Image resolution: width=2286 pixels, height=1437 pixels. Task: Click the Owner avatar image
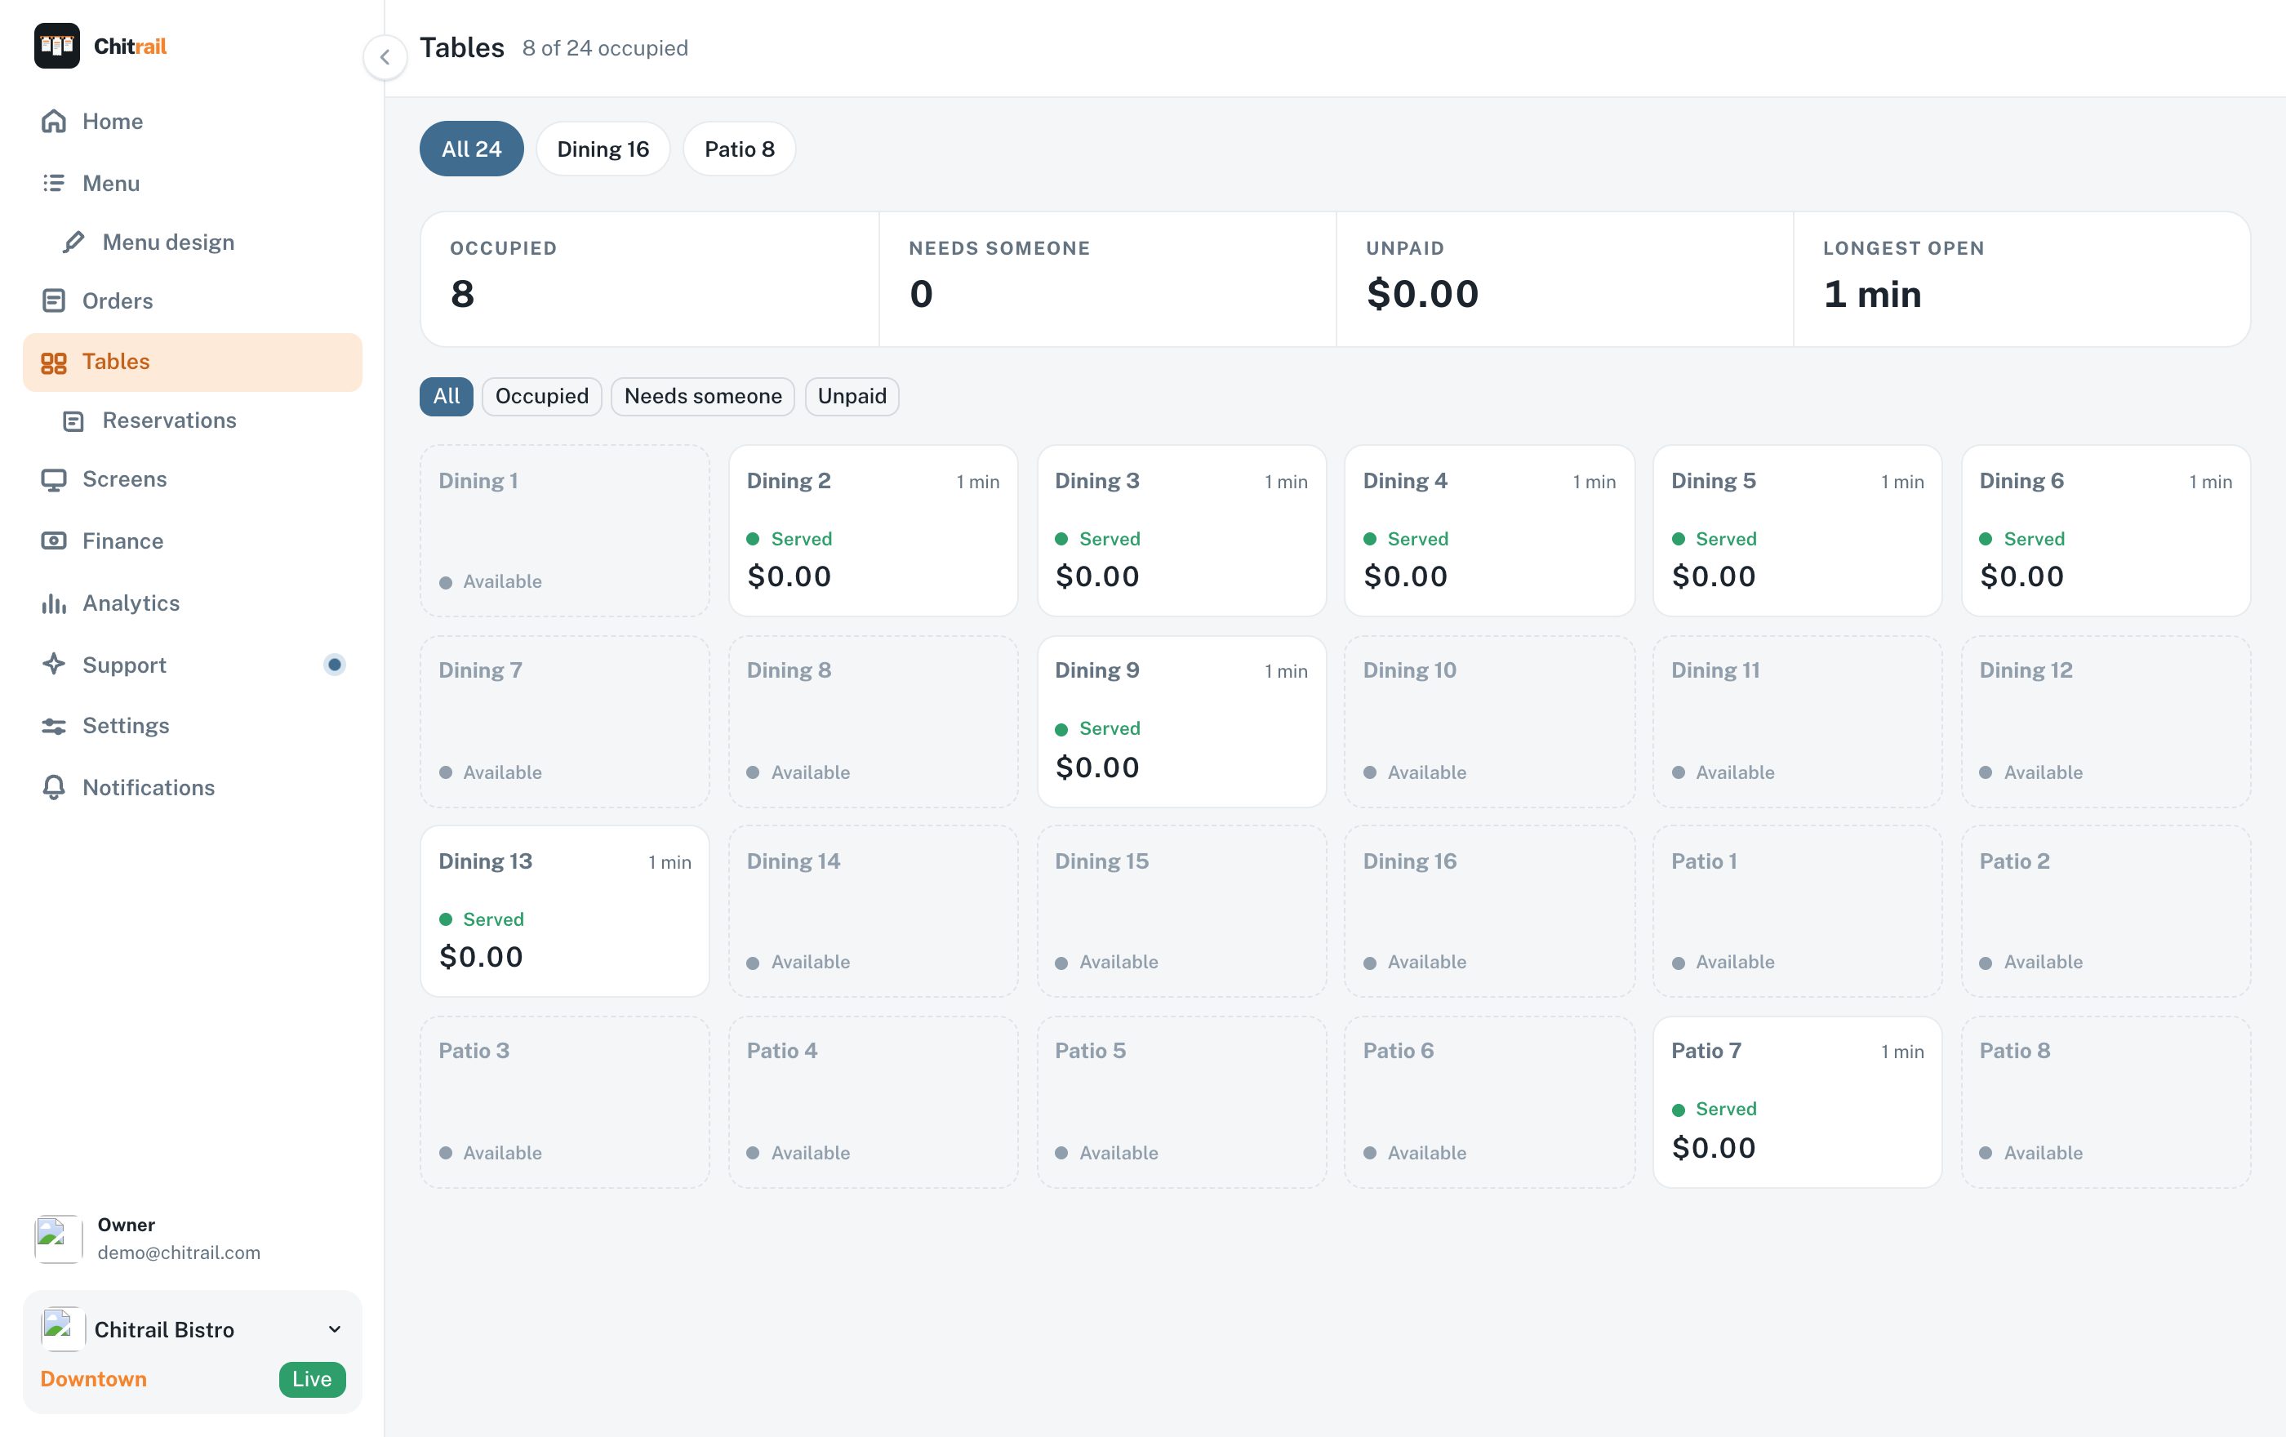58,1239
